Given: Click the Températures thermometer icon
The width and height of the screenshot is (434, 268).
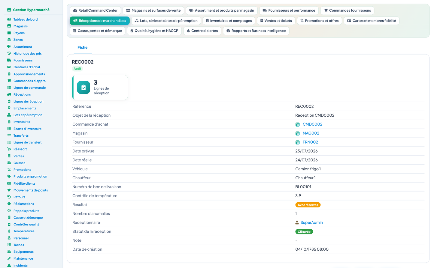Looking at the screenshot, I should pyautogui.click(x=9, y=231).
